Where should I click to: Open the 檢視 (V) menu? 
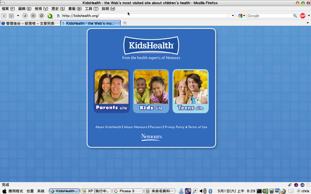point(41,9)
